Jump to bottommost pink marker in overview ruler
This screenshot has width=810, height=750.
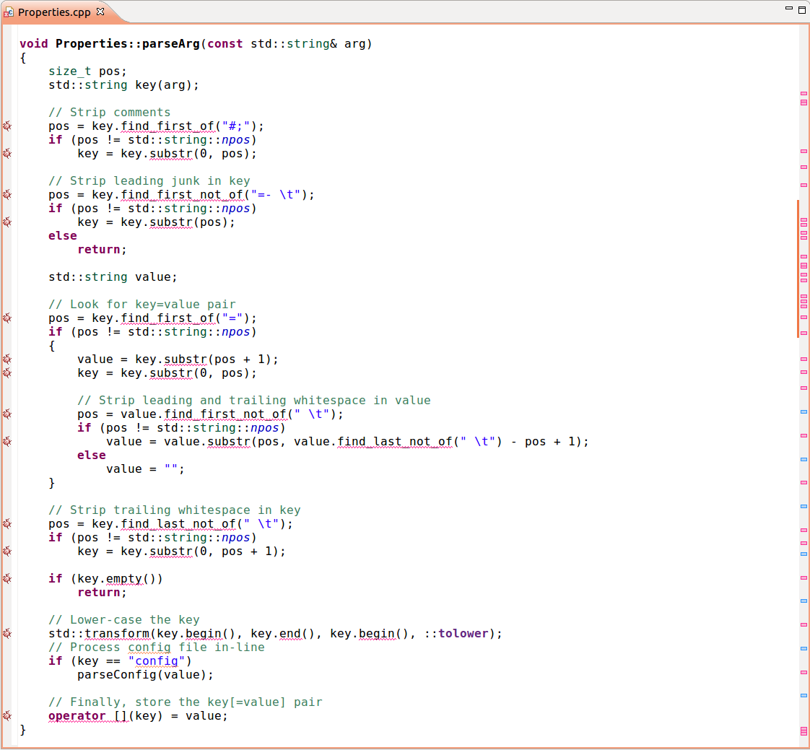(x=804, y=732)
